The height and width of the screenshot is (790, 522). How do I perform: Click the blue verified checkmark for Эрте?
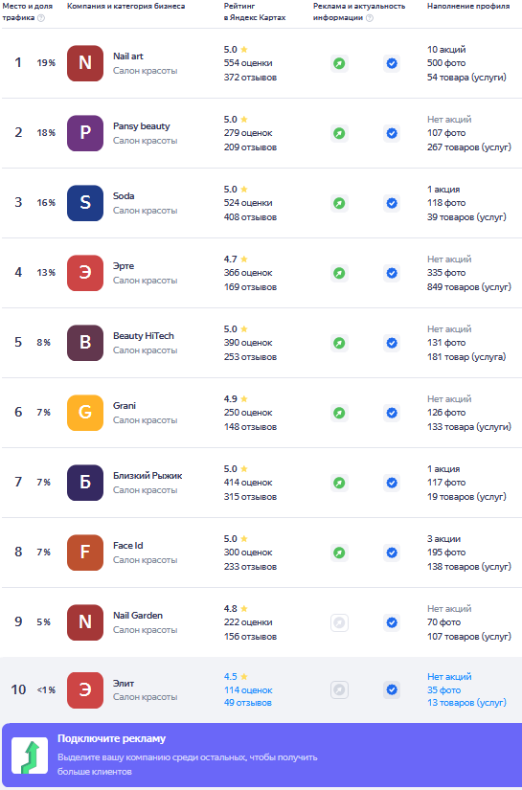[x=392, y=273]
